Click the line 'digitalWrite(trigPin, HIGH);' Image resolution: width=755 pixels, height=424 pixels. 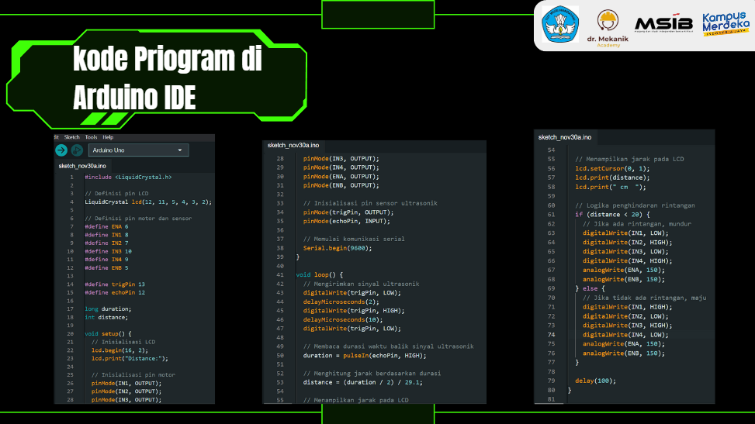tap(354, 311)
